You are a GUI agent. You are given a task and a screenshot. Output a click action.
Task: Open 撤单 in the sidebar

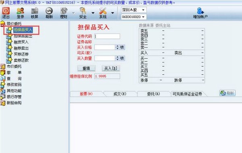14,73
